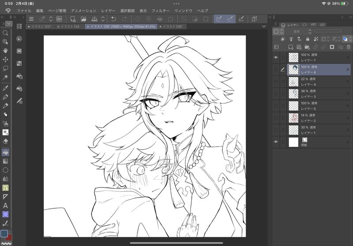Close the イラスト 124 tab
353x246 pixels.
coord(58,26)
